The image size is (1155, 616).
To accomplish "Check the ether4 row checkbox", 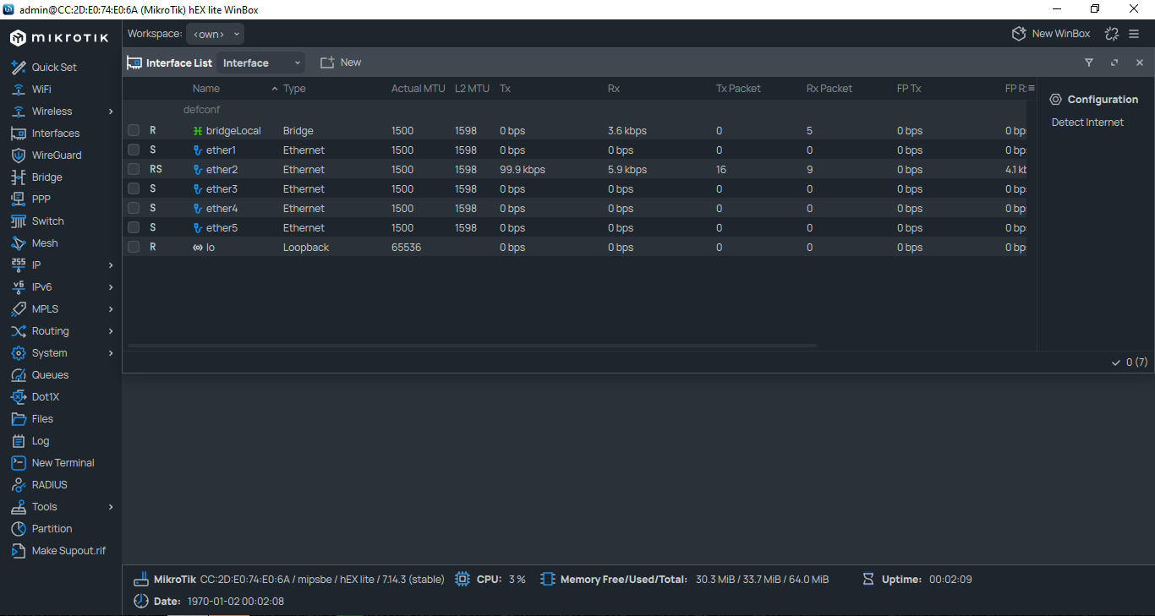I will click(134, 208).
